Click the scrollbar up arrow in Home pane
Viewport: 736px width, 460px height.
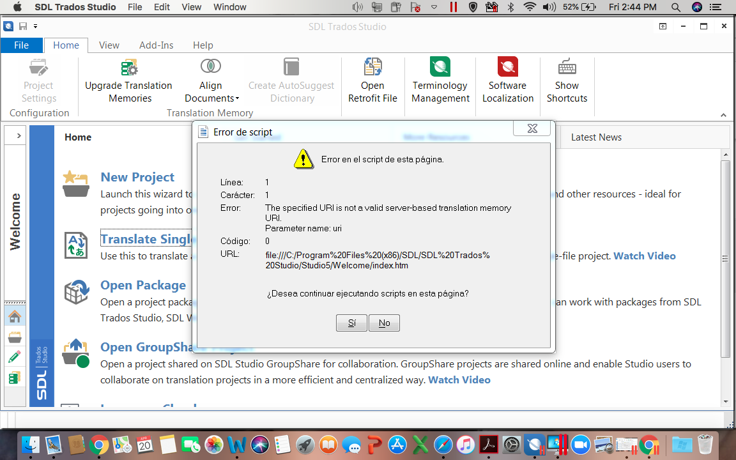pos(726,155)
